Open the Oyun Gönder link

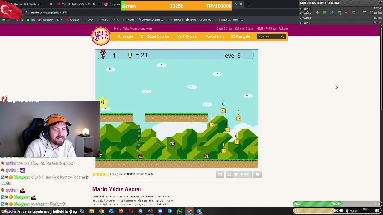point(224,29)
